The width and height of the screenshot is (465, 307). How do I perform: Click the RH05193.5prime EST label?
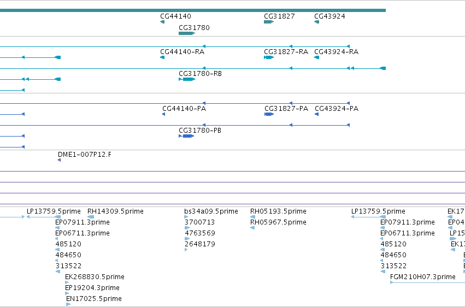[278, 211]
